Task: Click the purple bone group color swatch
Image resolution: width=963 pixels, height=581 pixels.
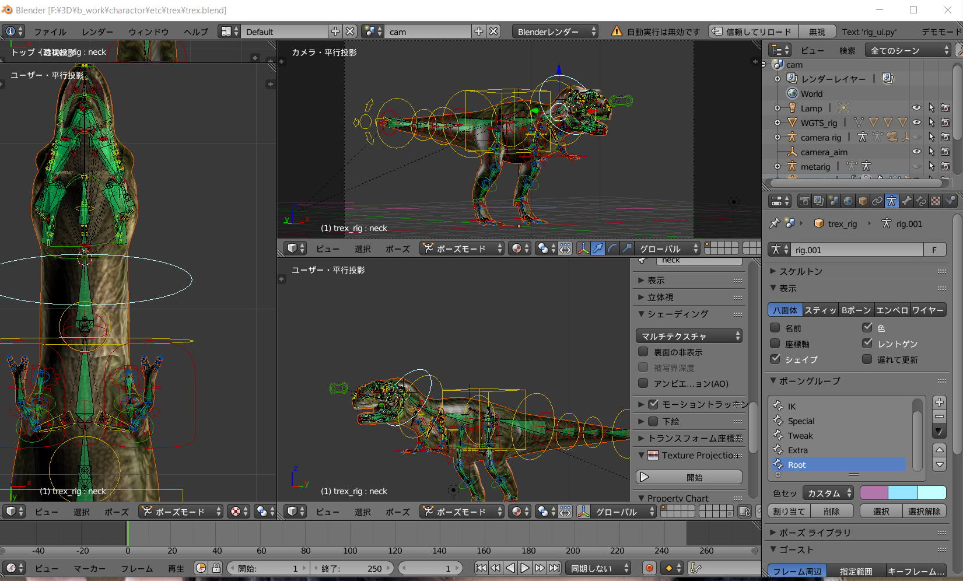Action: point(874,493)
